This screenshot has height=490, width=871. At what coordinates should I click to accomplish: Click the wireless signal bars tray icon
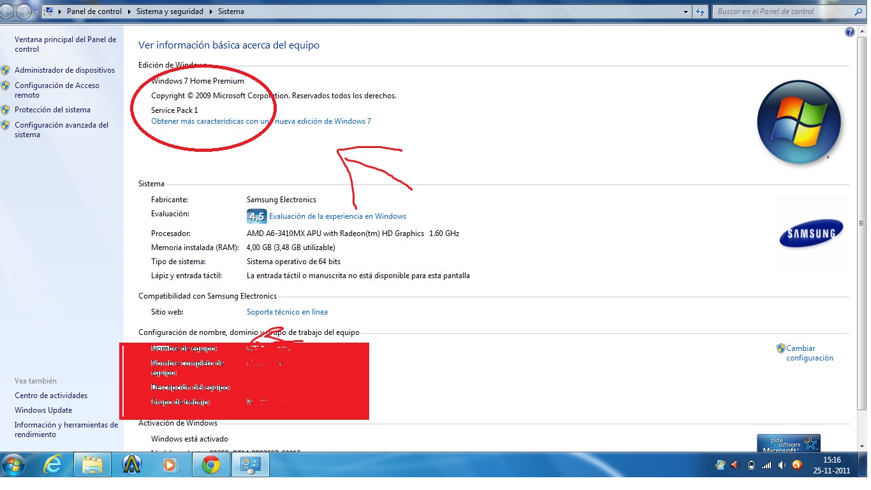pos(767,465)
